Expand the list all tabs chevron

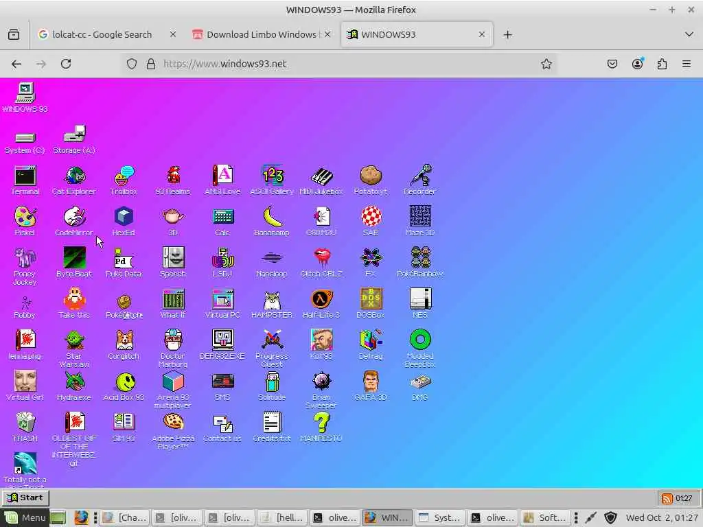click(x=689, y=34)
